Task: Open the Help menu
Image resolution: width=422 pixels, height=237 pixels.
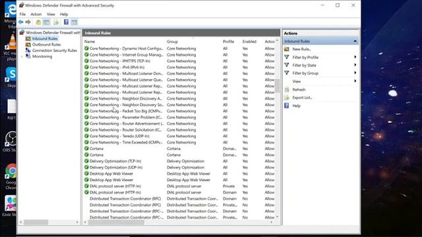Action: tap(64, 14)
